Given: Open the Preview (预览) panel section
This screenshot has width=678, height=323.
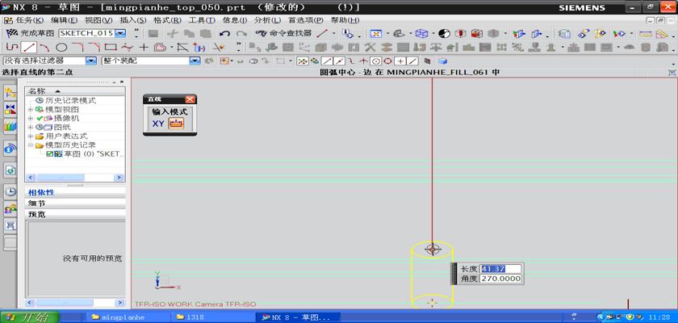Looking at the screenshot, I should pos(75,214).
